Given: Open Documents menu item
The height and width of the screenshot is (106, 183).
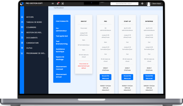Looking at the screenshot, I should pos(32,38).
